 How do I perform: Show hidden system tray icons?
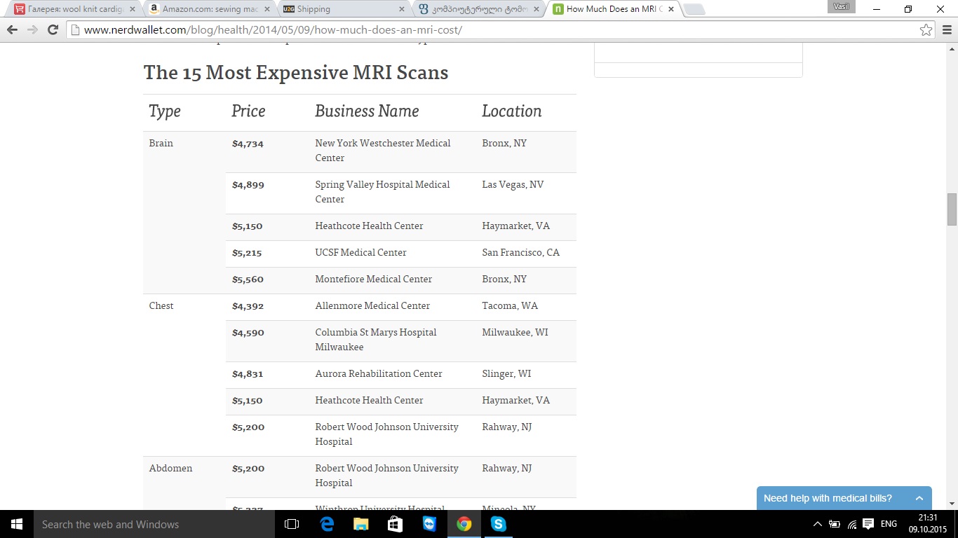click(x=817, y=524)
